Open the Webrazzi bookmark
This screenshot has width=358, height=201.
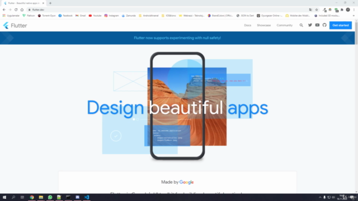[x=191, y=16]
